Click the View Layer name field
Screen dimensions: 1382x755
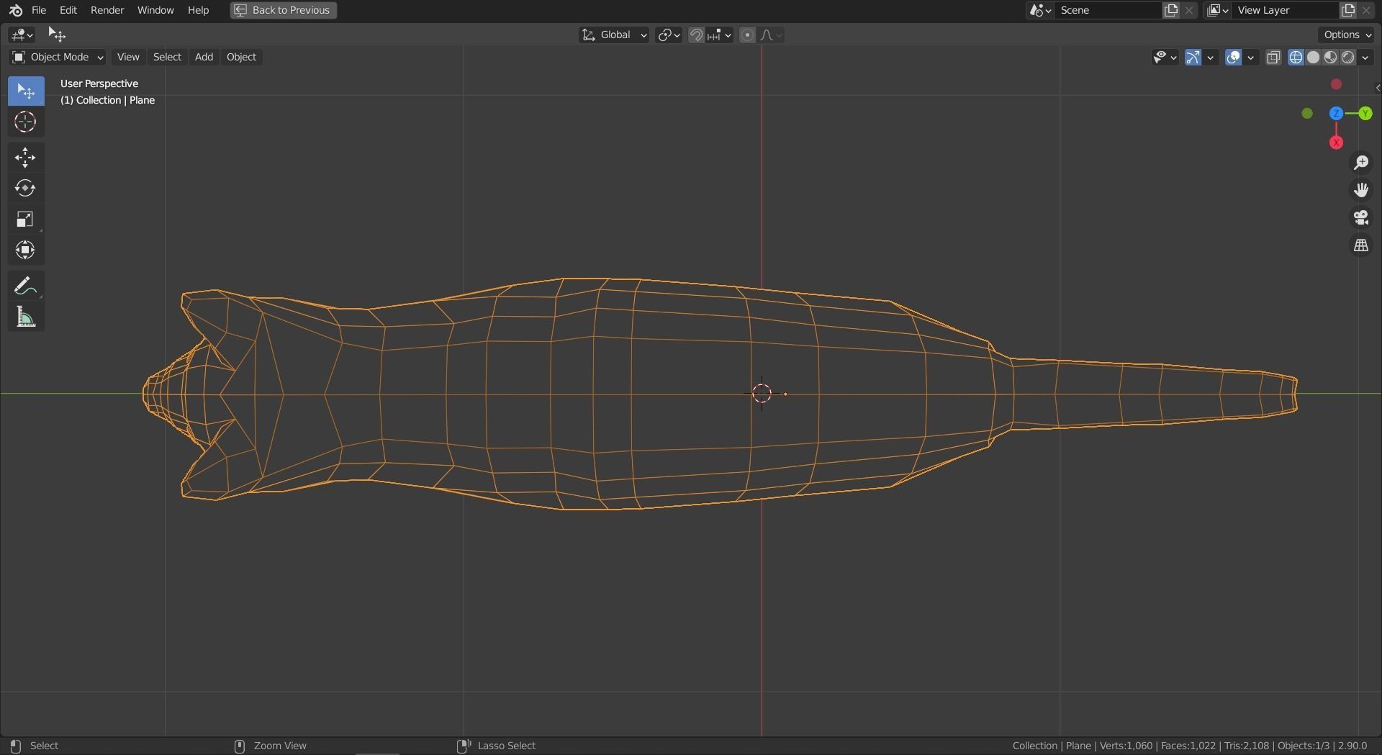1286,10
